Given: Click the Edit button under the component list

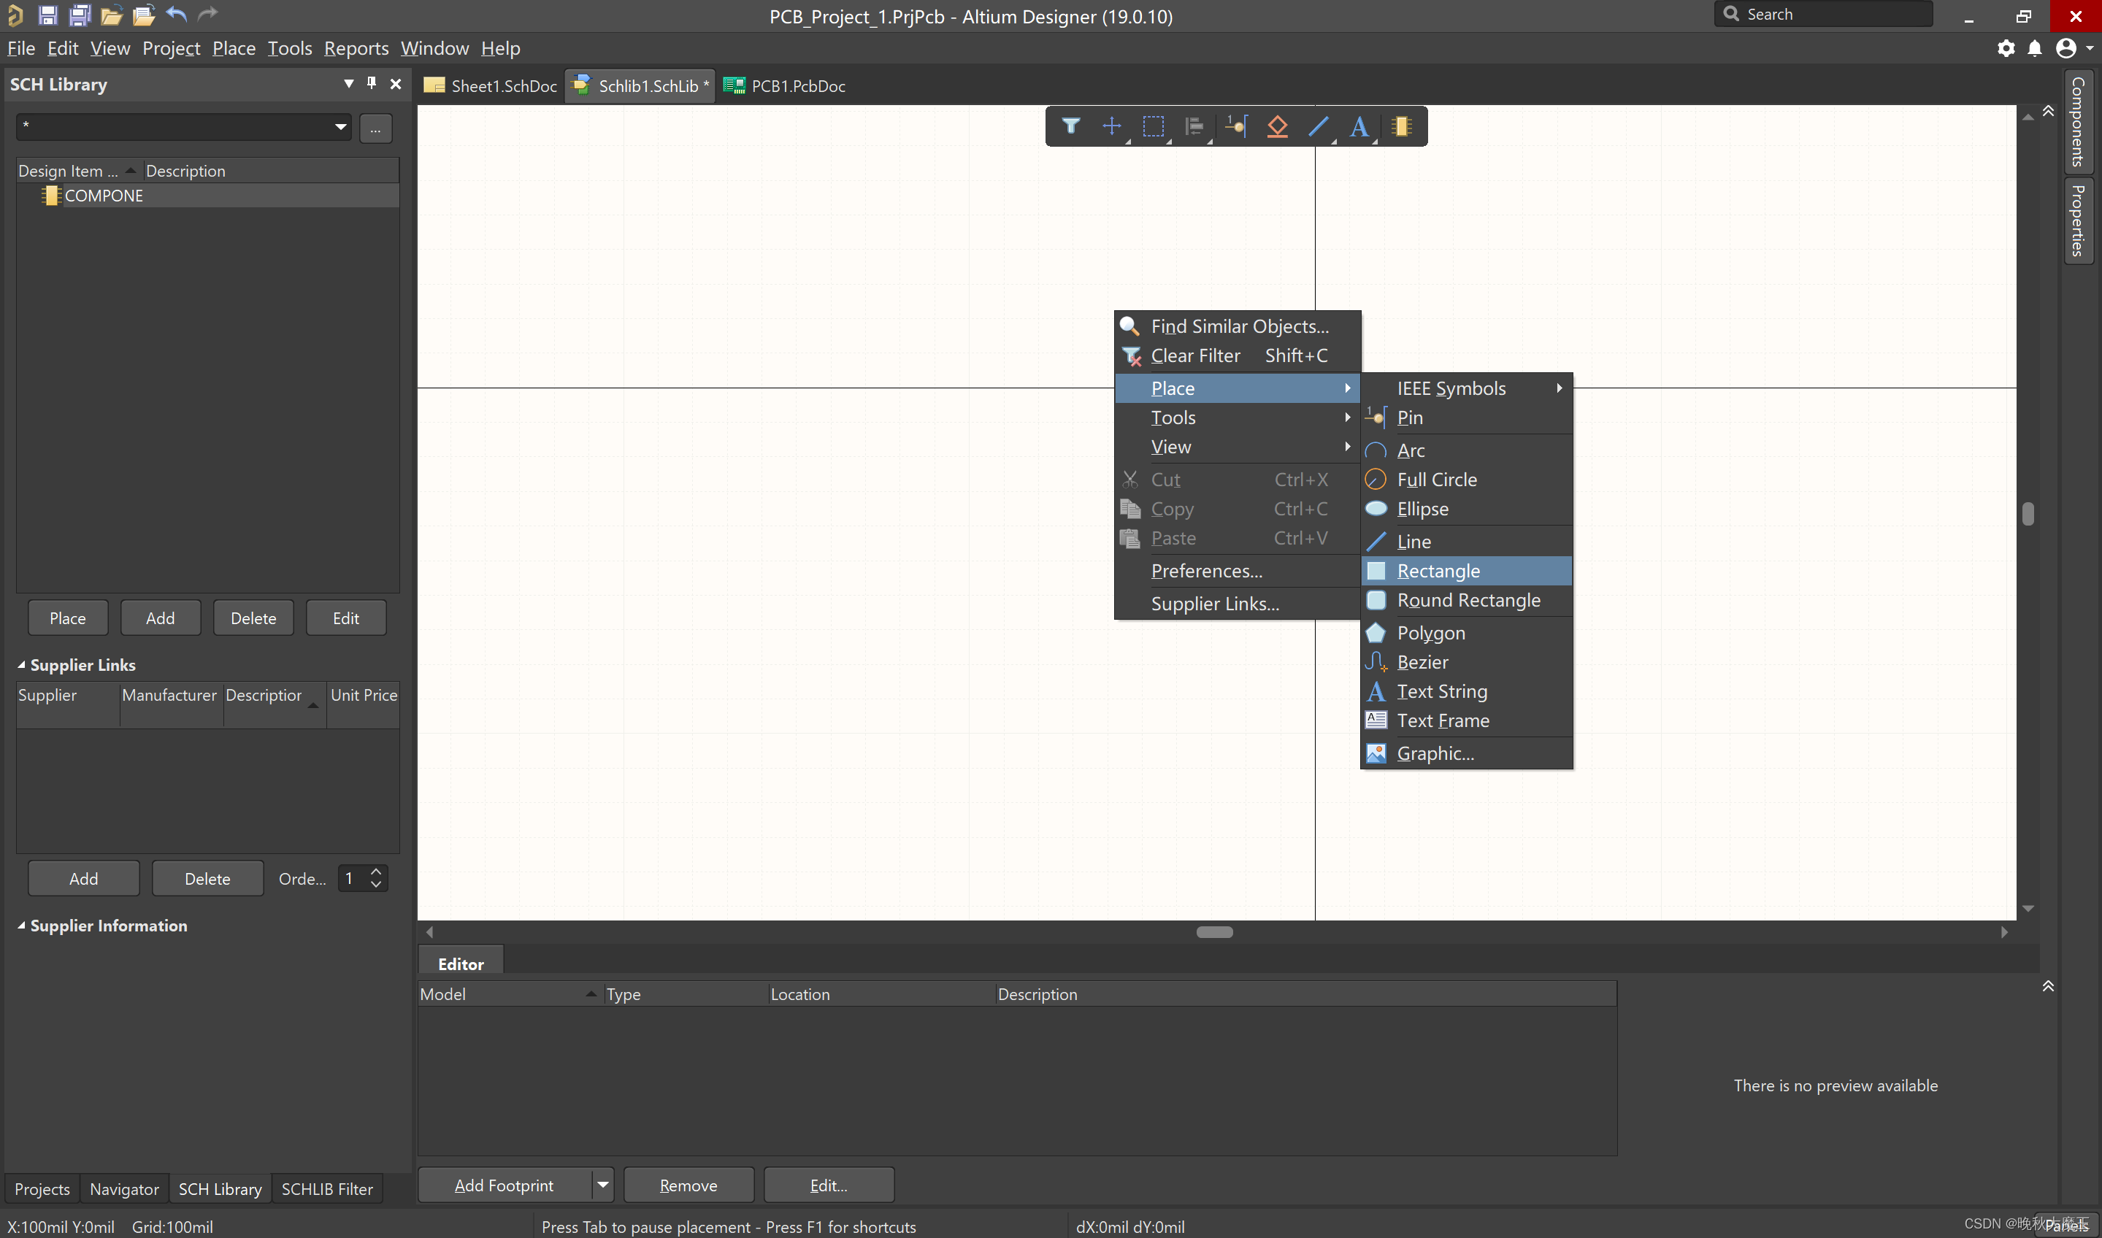Looking at the screenshot, I should [x=345, y=618].
